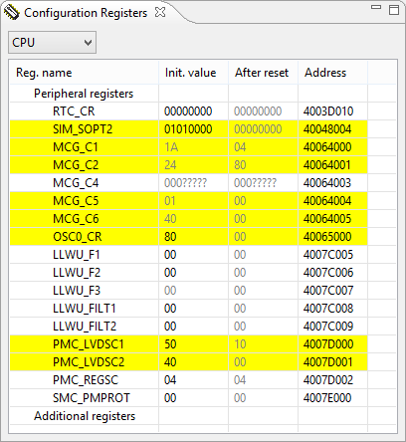Click init value 00000000 of RTC_CR
This screenshot has width=406, height=442.
[188, 111]
